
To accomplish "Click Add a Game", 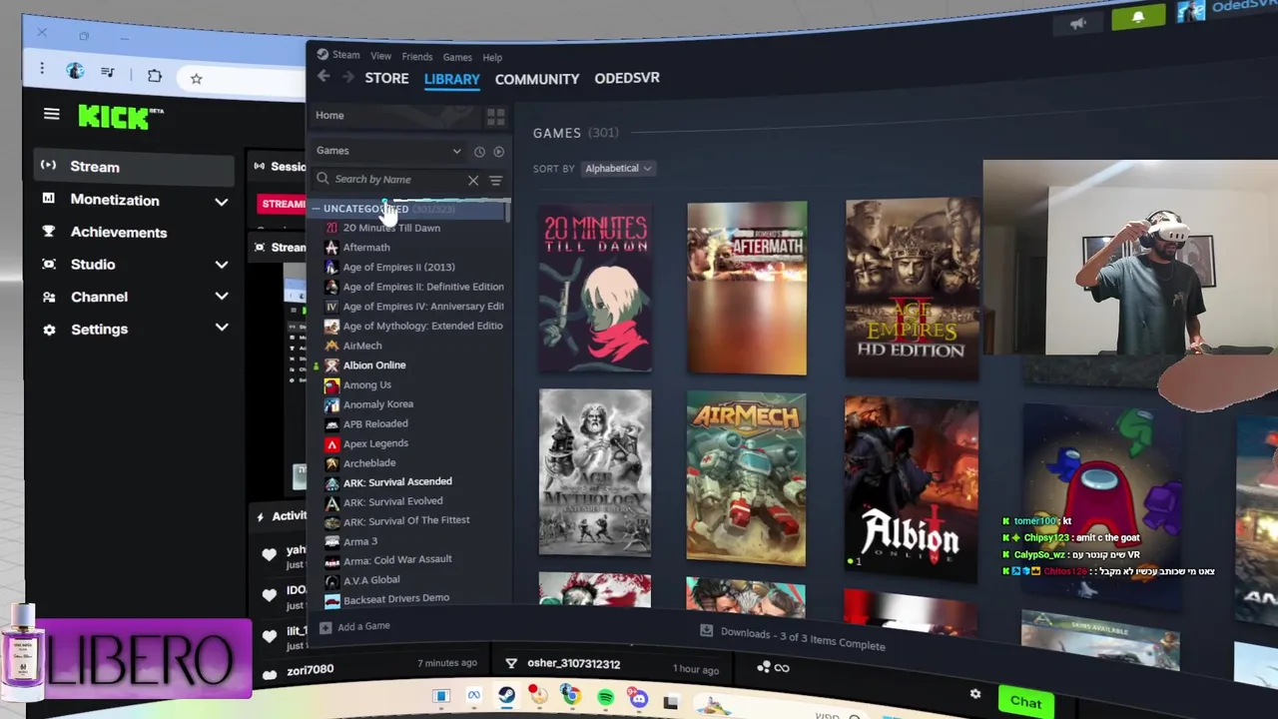I will point(363,626).
